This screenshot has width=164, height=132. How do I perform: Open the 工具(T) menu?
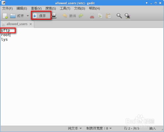tap(65, 9)
